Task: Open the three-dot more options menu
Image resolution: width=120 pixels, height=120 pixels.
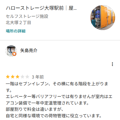Action: (x=112, y=64)
